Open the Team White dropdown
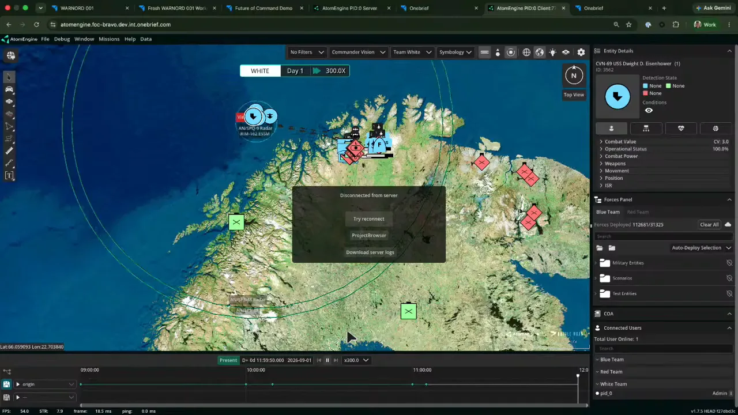This screenshot has height=415, width=738. [412, 52]
